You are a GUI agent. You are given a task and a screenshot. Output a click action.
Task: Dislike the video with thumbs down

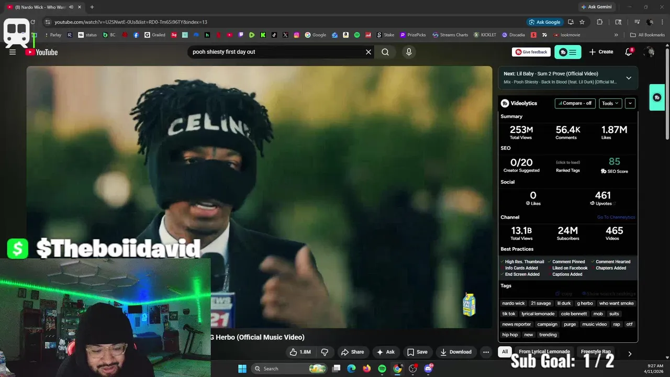click(325, 352)
